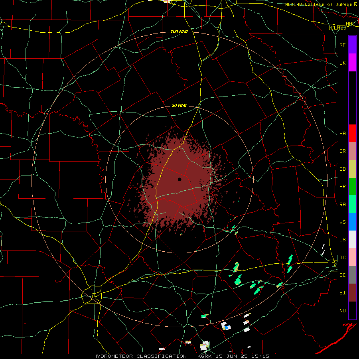Click the HR green legend swatch
359x359 pixels.
click(x=352, y=187)
